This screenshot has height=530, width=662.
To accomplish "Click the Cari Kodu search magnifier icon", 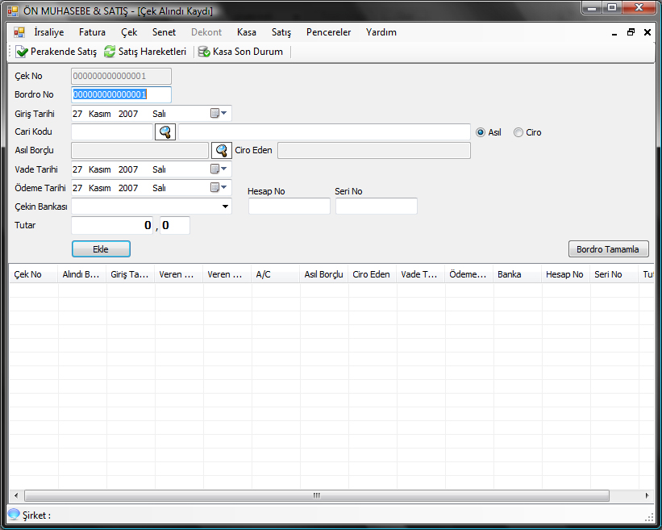I will tap(164, 132).
